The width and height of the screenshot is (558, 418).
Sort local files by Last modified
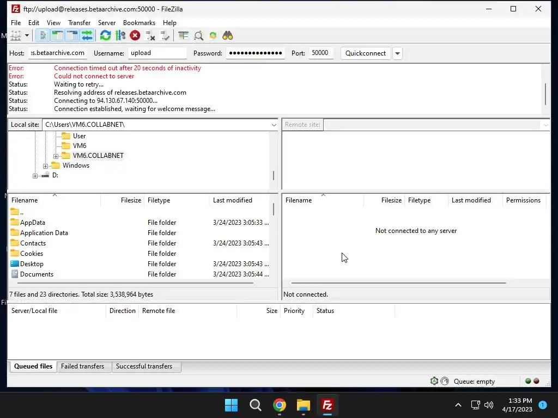click(240, 200)
